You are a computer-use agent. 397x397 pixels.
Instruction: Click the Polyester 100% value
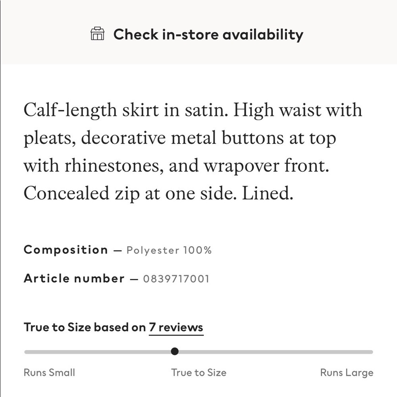pyautogui.click(x=169, y=250)
